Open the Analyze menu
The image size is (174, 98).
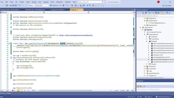click(46, 2)
